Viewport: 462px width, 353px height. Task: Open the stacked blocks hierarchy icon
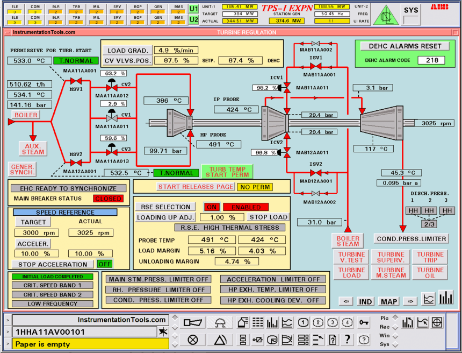tap(243, 340)
